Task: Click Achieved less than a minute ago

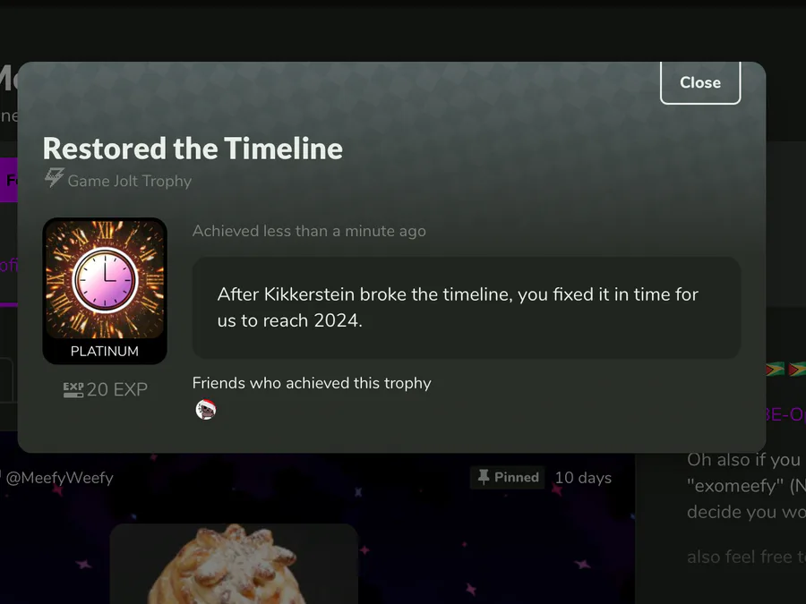Action: point(309,231)
